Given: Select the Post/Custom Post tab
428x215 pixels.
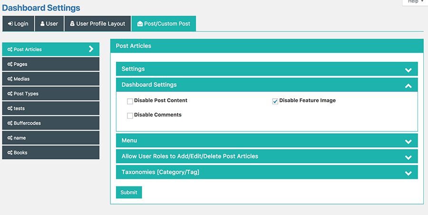Looking at the screenshot, I should coord(164,24).
